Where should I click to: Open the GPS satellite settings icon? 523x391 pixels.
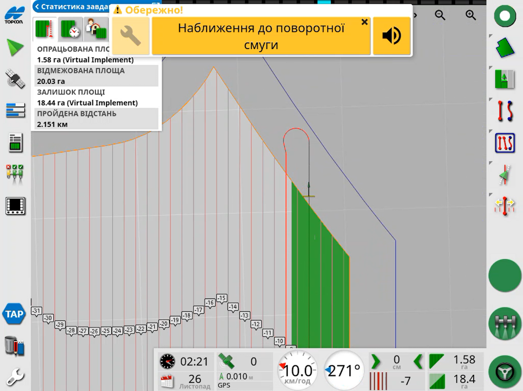[15, 78]
